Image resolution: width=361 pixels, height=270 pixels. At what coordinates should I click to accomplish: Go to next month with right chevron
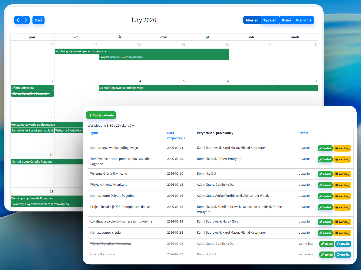[x=26, y=20]
